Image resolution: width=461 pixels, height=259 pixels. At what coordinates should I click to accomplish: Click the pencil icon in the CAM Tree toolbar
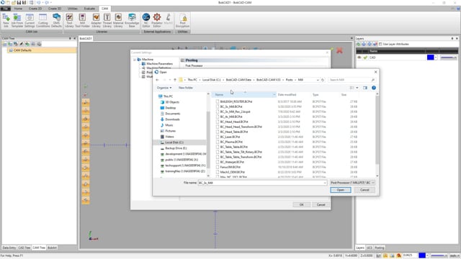click(22, 44)
